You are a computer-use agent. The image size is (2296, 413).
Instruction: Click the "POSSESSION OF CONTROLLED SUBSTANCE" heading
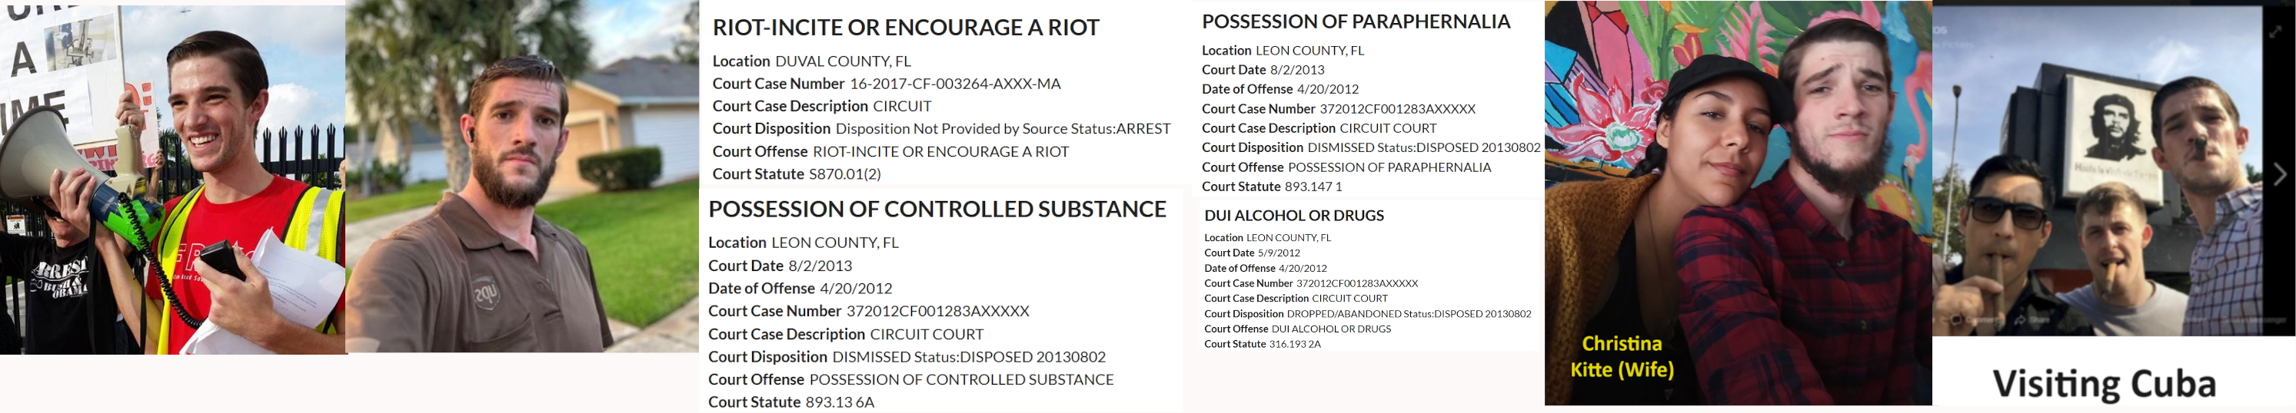click(x=937, y=209)
